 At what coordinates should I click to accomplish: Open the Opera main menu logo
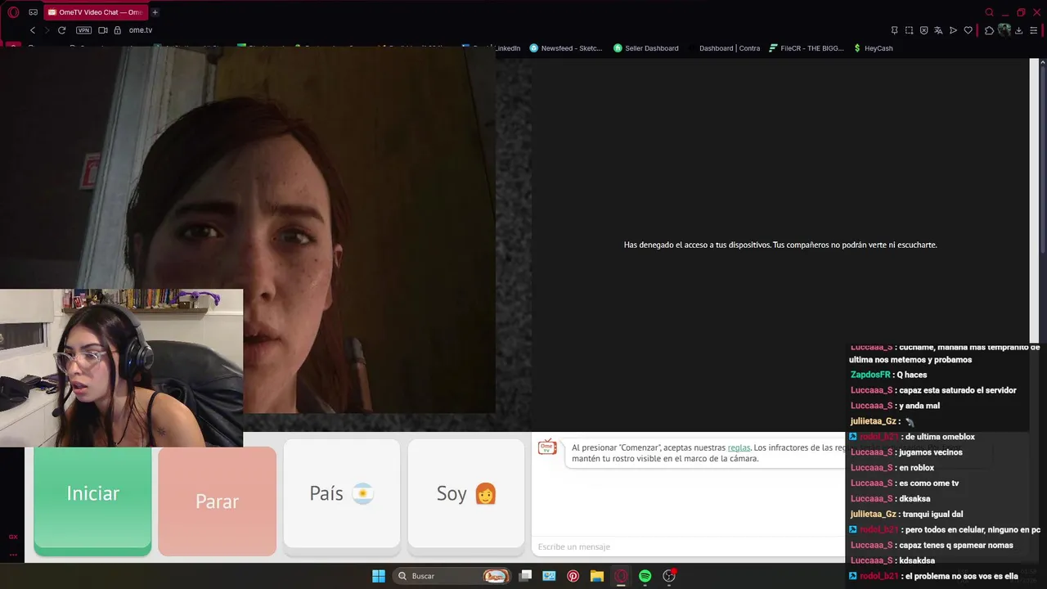coord(13,12)
